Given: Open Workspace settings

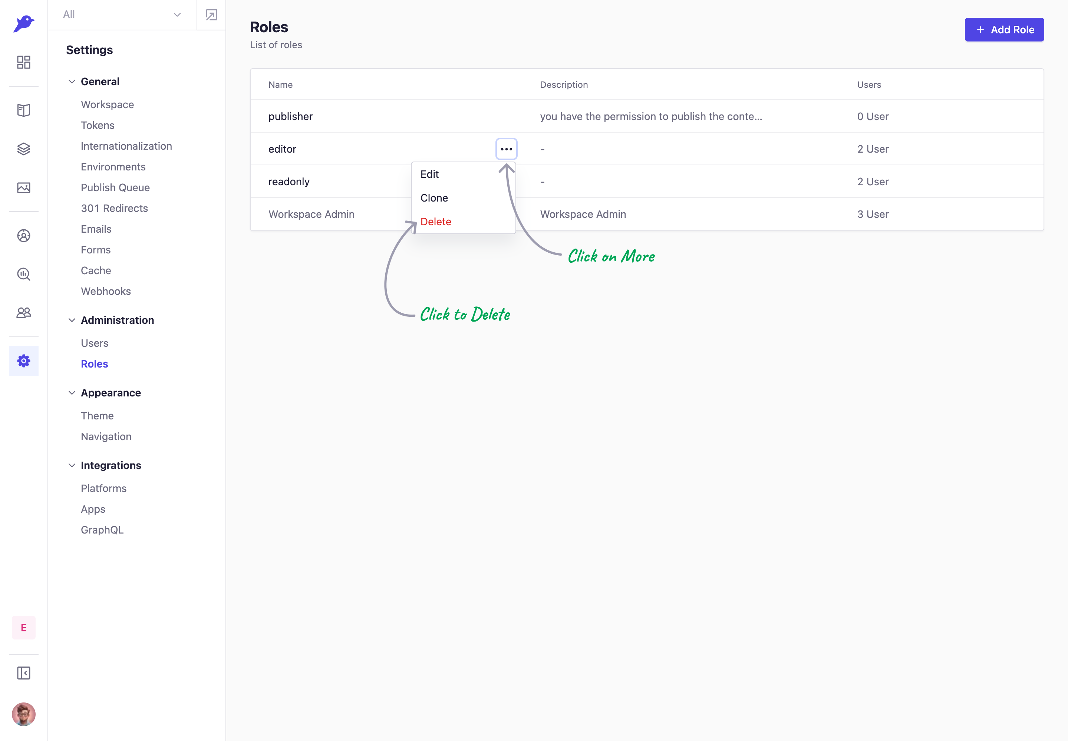Looking at the screenshot, I should point(108,104).
